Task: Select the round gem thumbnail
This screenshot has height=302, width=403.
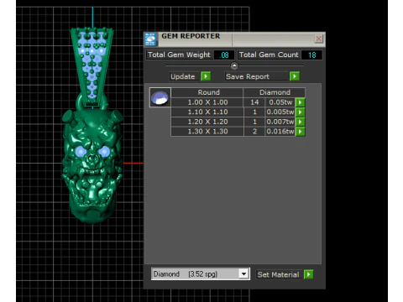Action: (160, 97)
